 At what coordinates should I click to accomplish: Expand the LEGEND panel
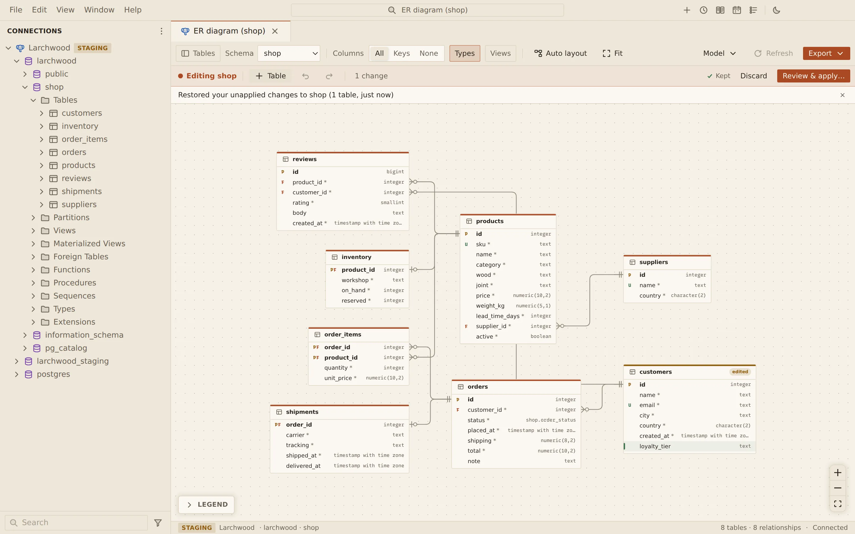coord(206,504)
